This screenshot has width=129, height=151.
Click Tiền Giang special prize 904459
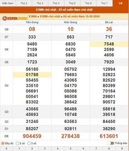[32, 136]
